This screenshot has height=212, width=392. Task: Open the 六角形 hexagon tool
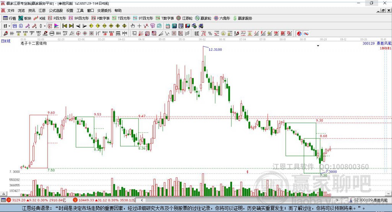point(222,18)
